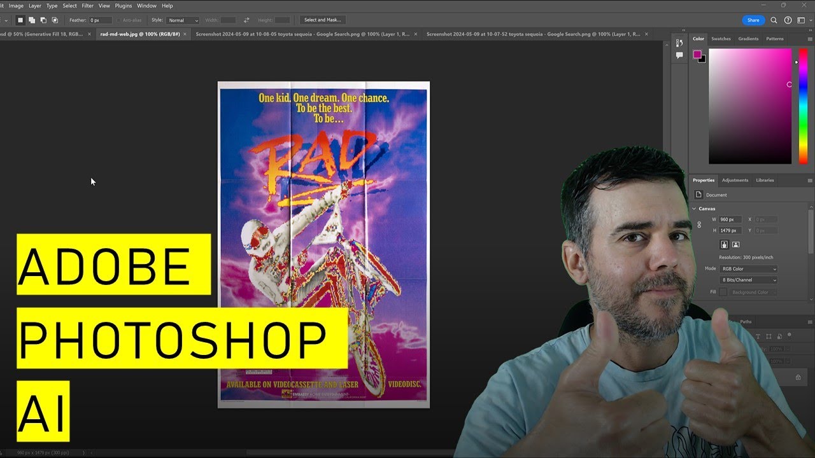Select the Subtract from selection icon
Viewport: 815px width, 458px height.
click(43, 20)
